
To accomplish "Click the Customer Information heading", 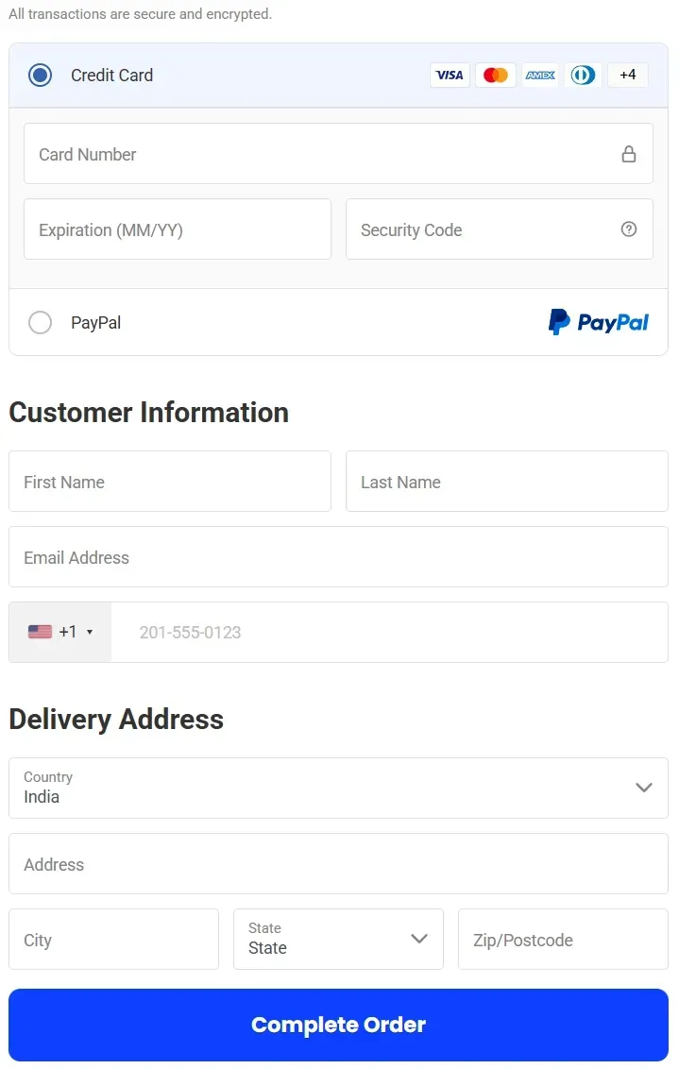I will (147, 412).
